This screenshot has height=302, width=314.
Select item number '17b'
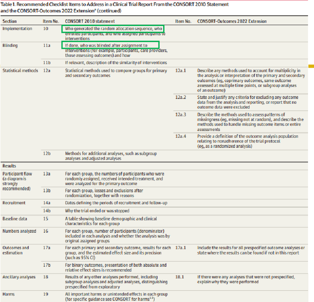47,265
